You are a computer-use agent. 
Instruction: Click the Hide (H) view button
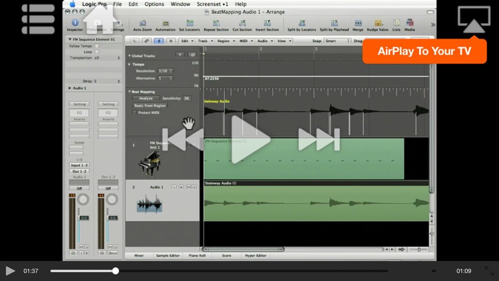171,41
